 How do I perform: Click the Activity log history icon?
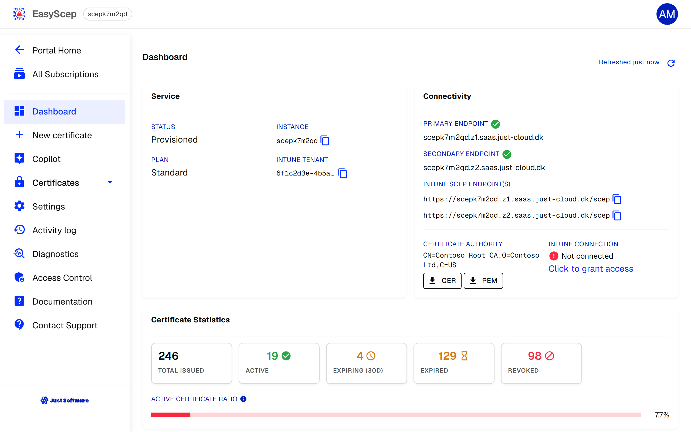point(19,230)
